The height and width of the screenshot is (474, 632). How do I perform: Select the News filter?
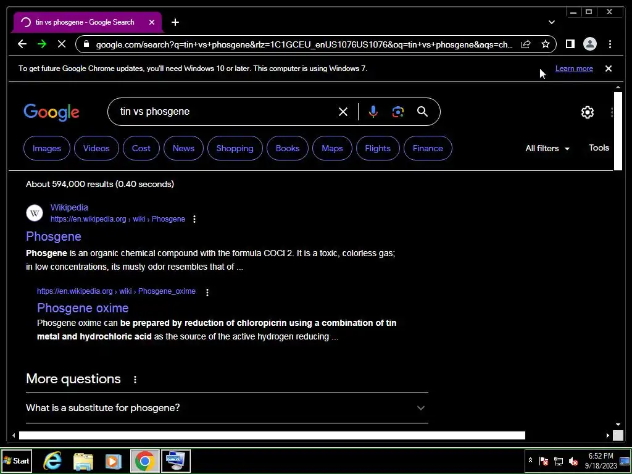(183, 148)
